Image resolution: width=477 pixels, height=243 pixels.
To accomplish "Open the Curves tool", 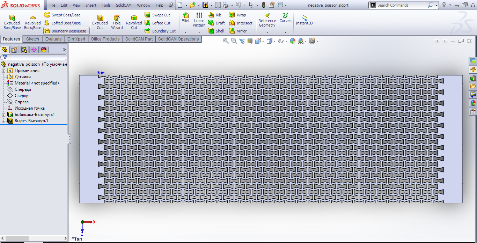I will (285, 18).
